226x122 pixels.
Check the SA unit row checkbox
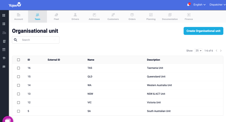pyautogui.click(x=18, y=111)
